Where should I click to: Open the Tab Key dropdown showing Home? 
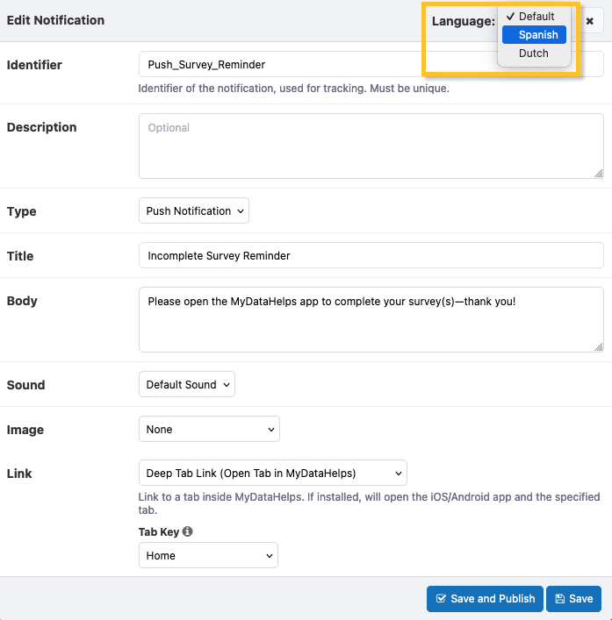pos(208,556)
